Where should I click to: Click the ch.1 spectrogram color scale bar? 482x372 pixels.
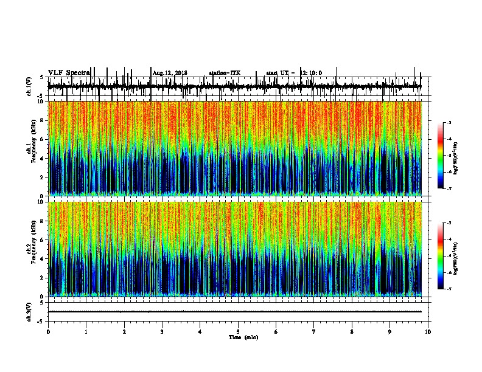(441, 156)
